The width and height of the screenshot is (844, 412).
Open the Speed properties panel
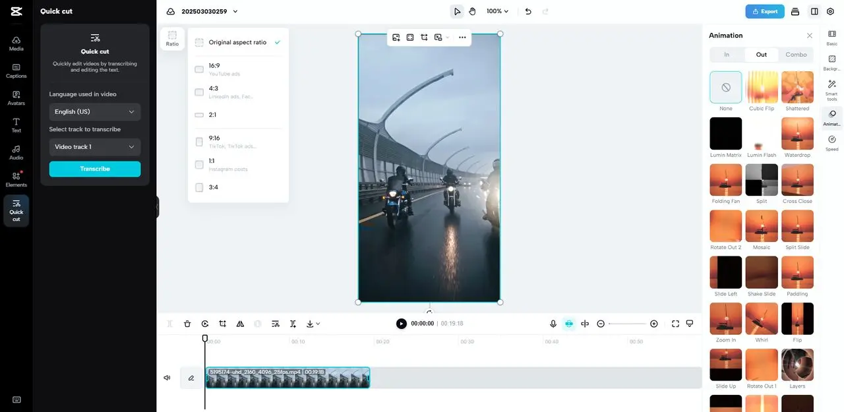click(832, 143)
